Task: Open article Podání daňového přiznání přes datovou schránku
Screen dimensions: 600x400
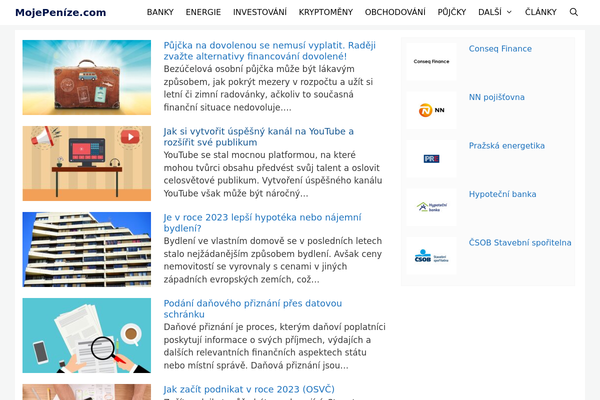Action: click(x=252, y=309)
